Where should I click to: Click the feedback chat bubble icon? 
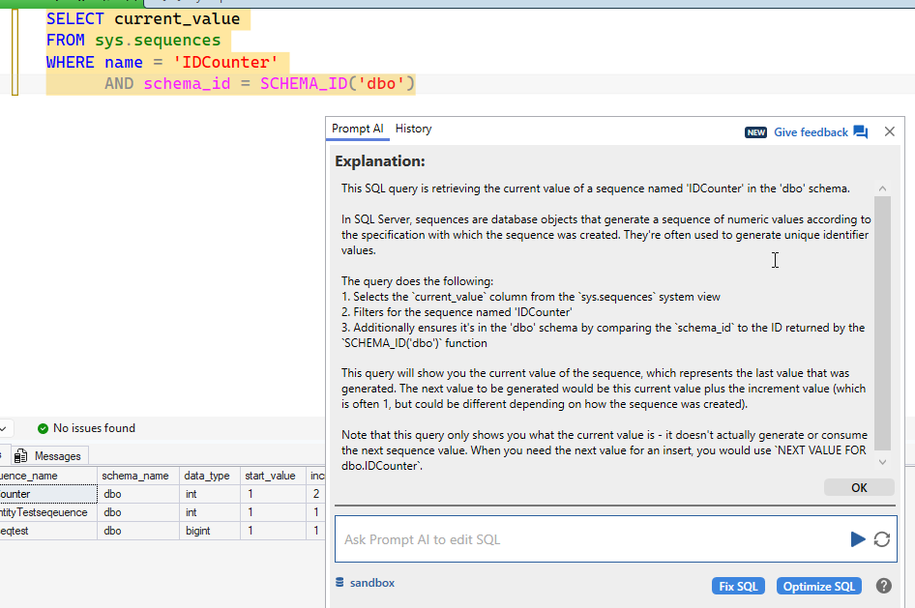[x=861, y=132]
